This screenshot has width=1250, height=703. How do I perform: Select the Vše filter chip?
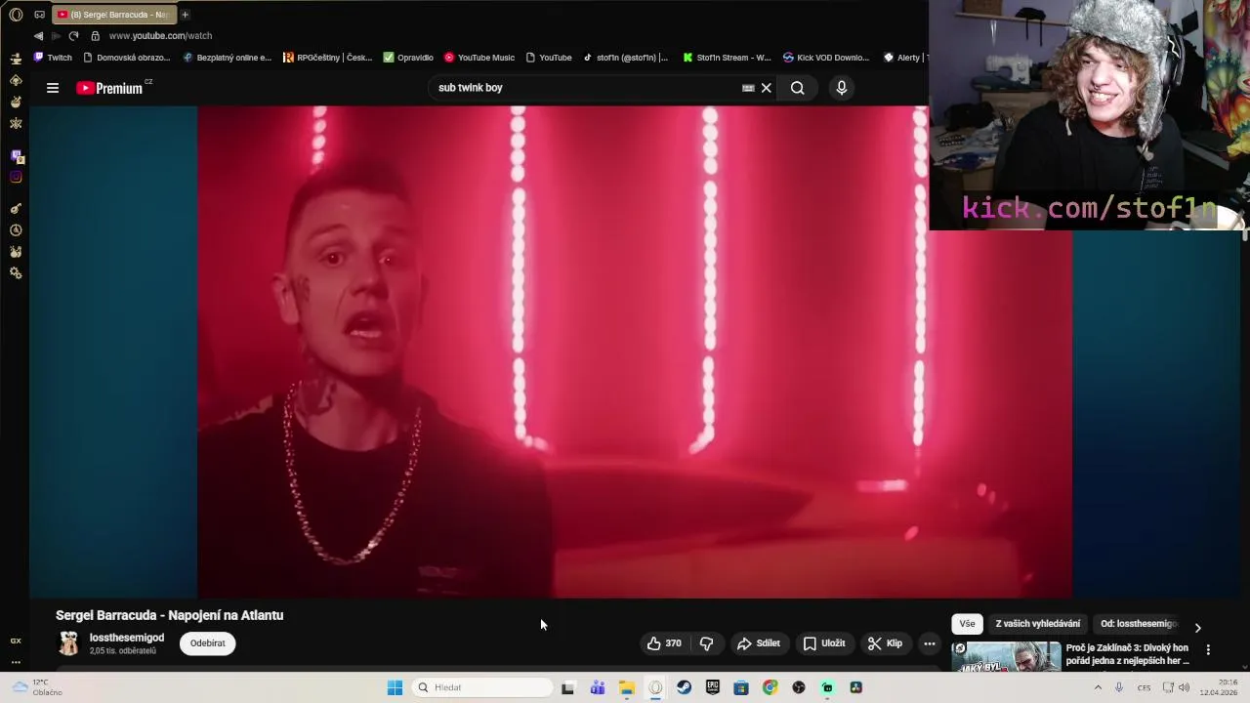[x=967, y=624]
